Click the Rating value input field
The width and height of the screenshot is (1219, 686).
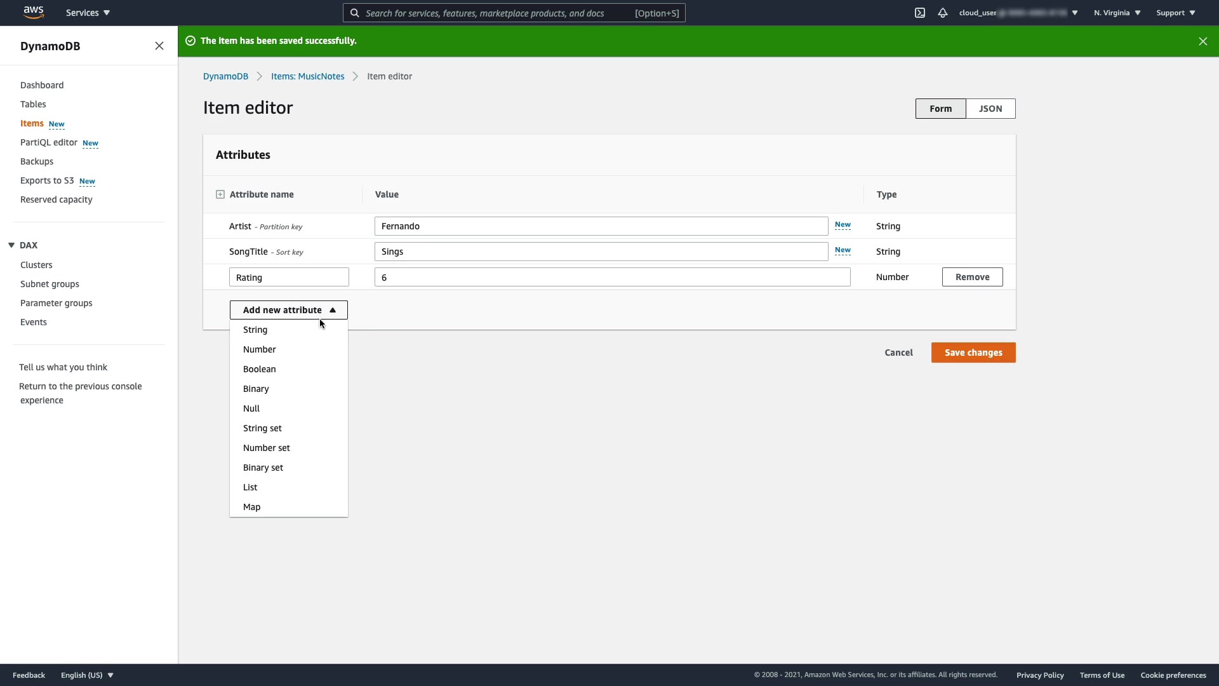click(x=612, y=277)
